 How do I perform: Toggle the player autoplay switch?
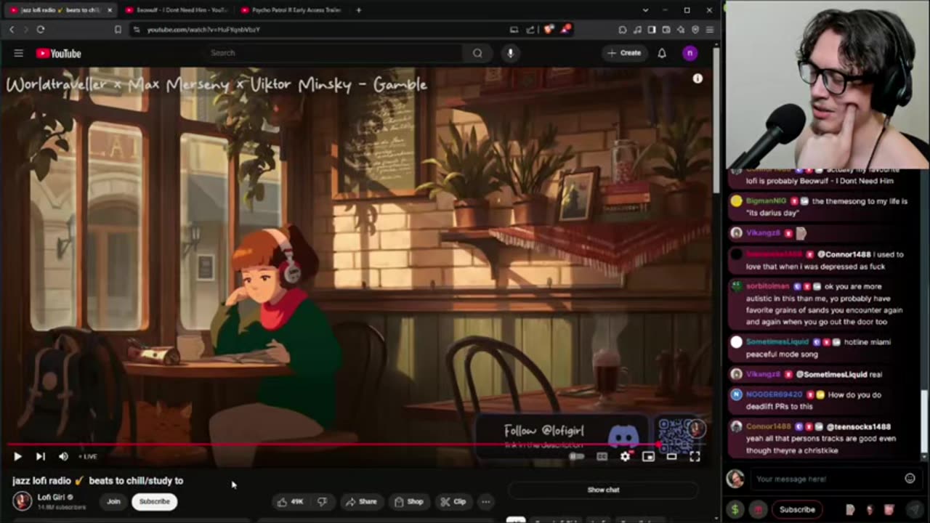[577, 456]
